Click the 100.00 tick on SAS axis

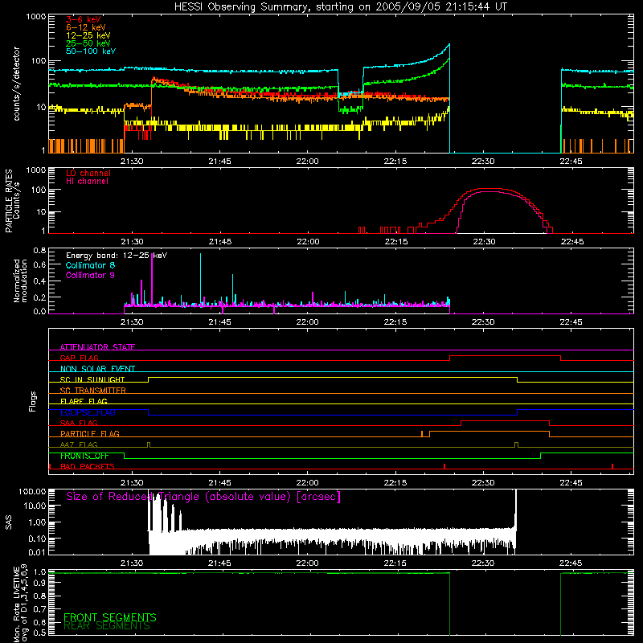tap(32, 491)
